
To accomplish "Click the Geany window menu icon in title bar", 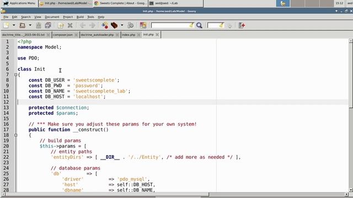I will (3, 11).
